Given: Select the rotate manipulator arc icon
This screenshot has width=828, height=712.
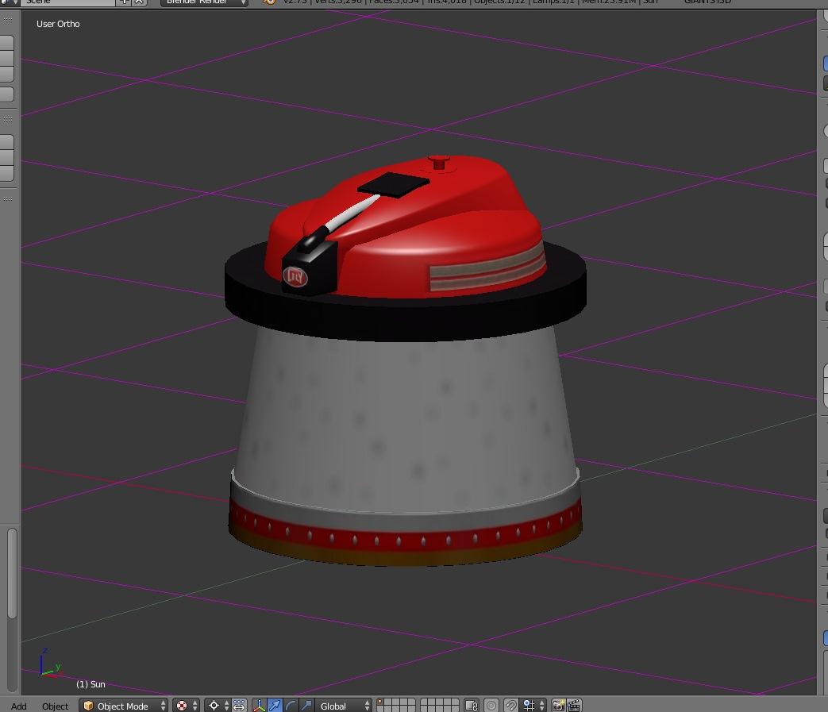Looking at the screenshot, I should [x=291, y=706].
